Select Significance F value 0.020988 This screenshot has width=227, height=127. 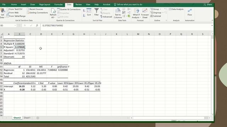coord(63,70)
